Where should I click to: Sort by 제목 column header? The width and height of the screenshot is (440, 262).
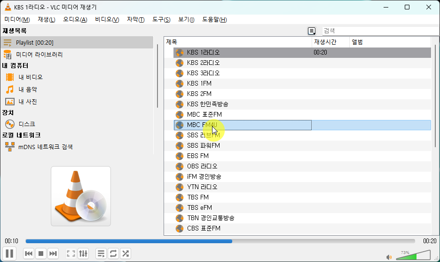238,42
